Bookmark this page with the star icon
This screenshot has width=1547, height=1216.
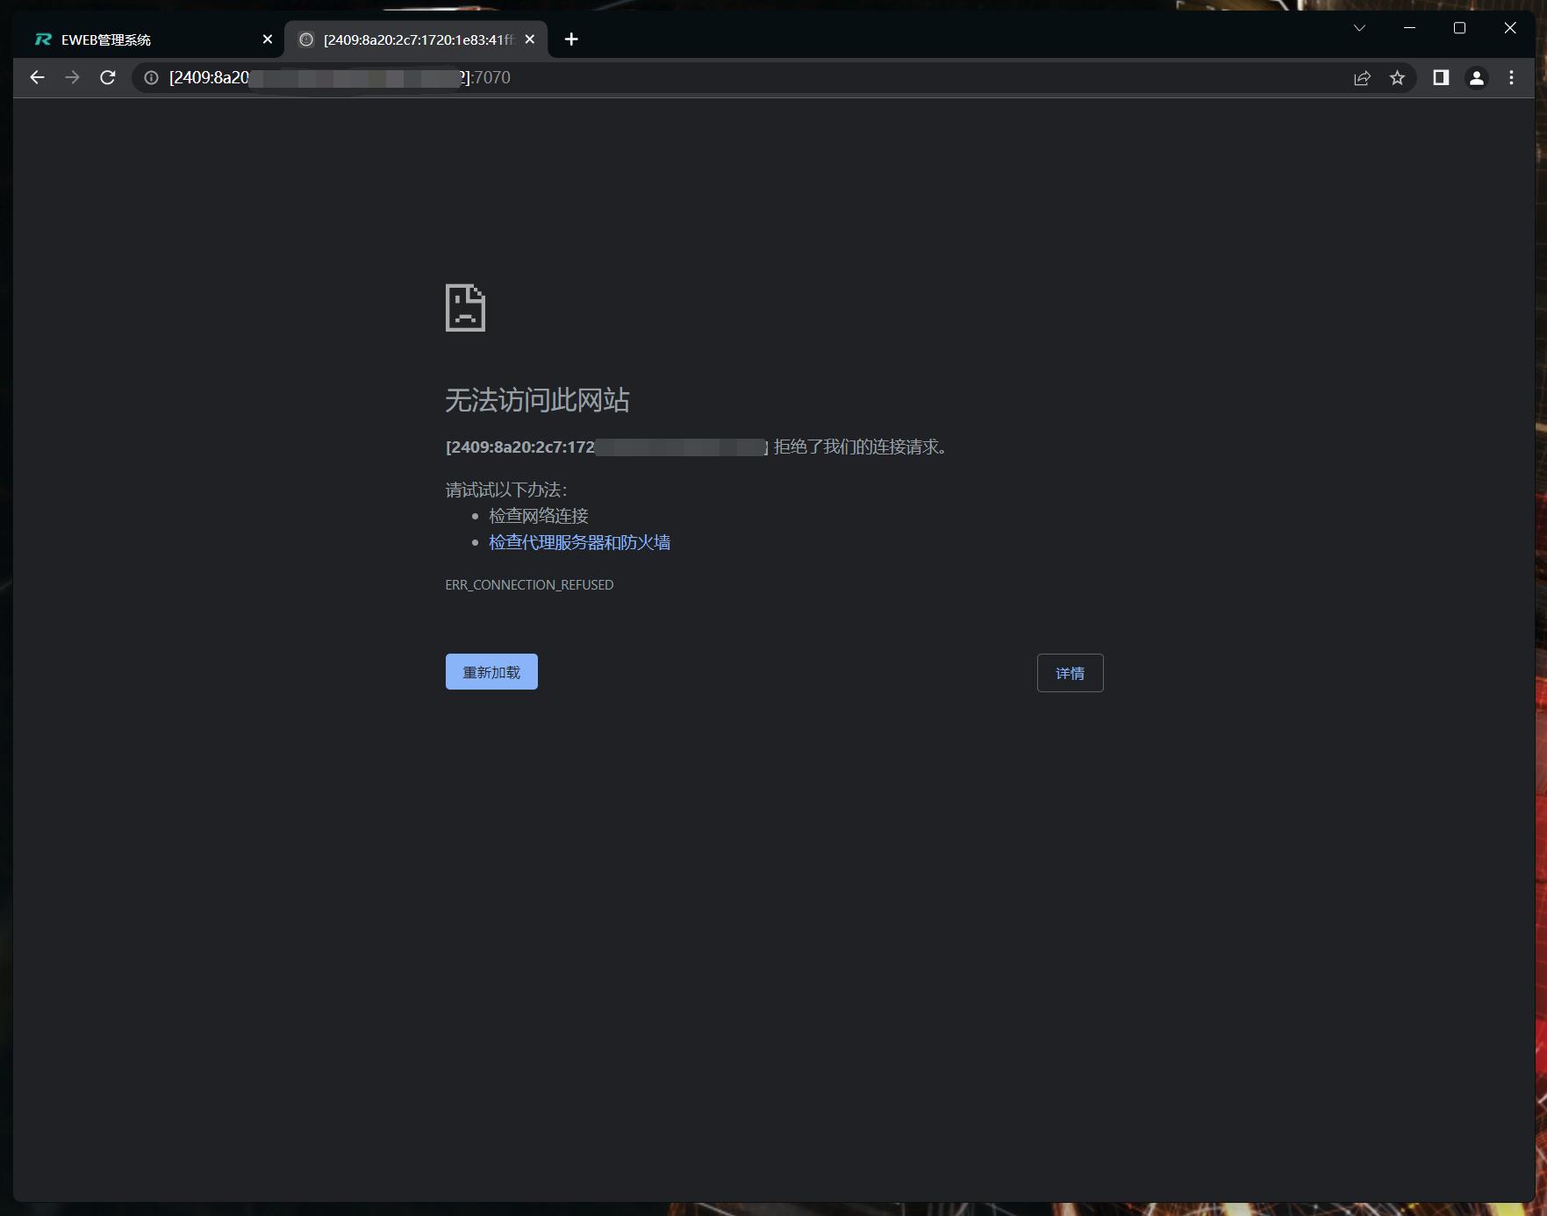click(x=1398, y=78)
